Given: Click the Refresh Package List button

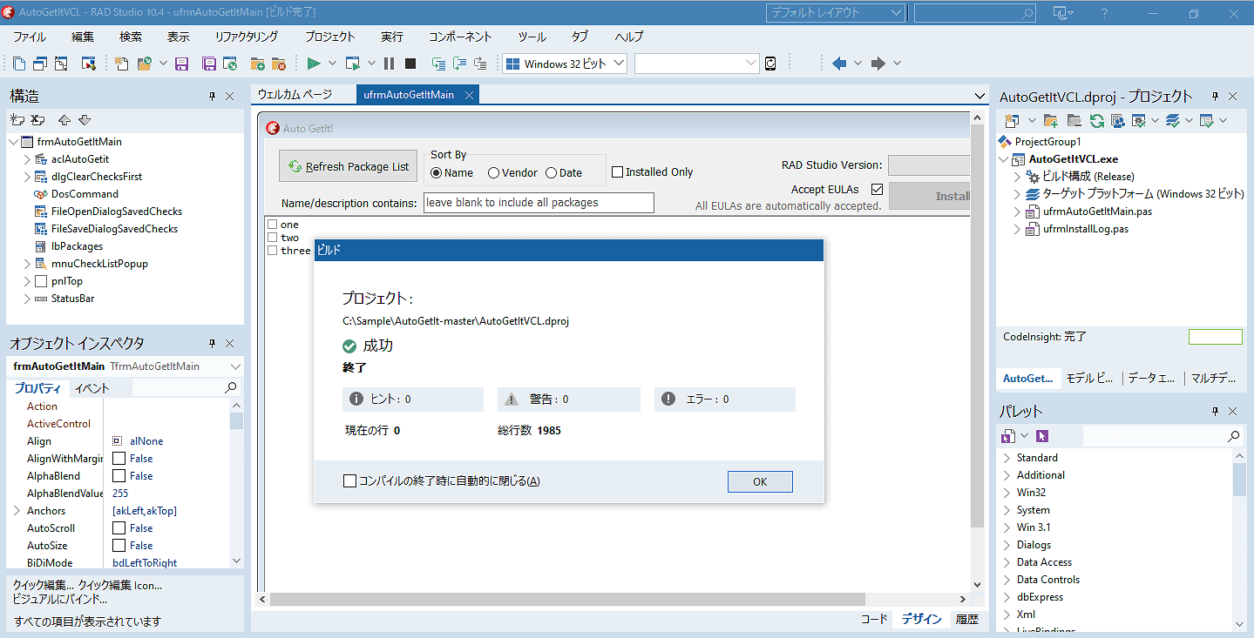Looking at the screenshot, I should click(349, 166).
